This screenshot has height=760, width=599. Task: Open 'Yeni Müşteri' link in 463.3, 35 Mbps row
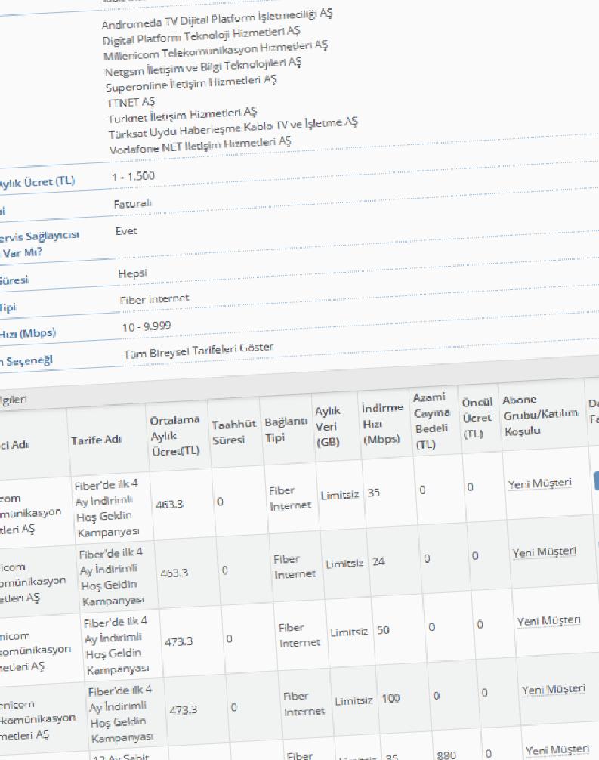[x=539, y=483]
